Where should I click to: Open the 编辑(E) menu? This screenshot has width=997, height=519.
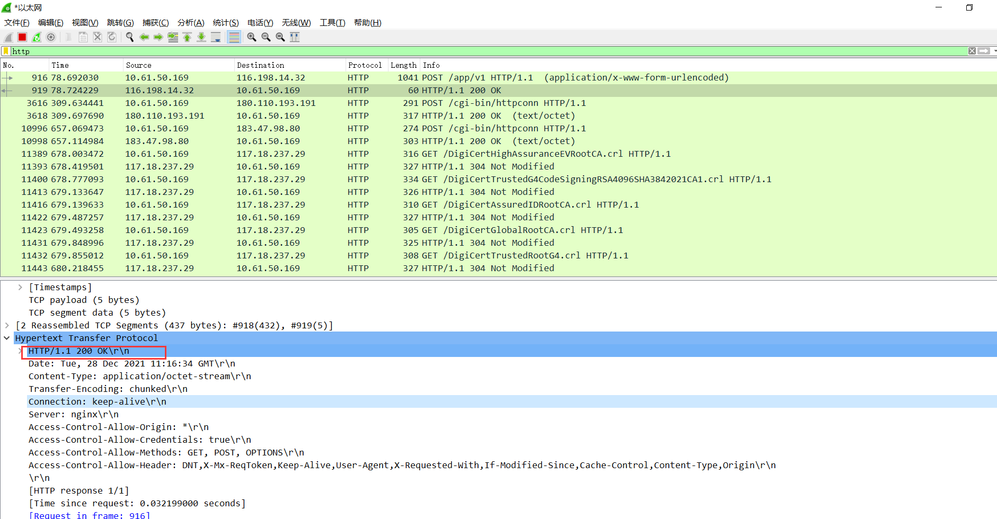(x=51, y=23)
